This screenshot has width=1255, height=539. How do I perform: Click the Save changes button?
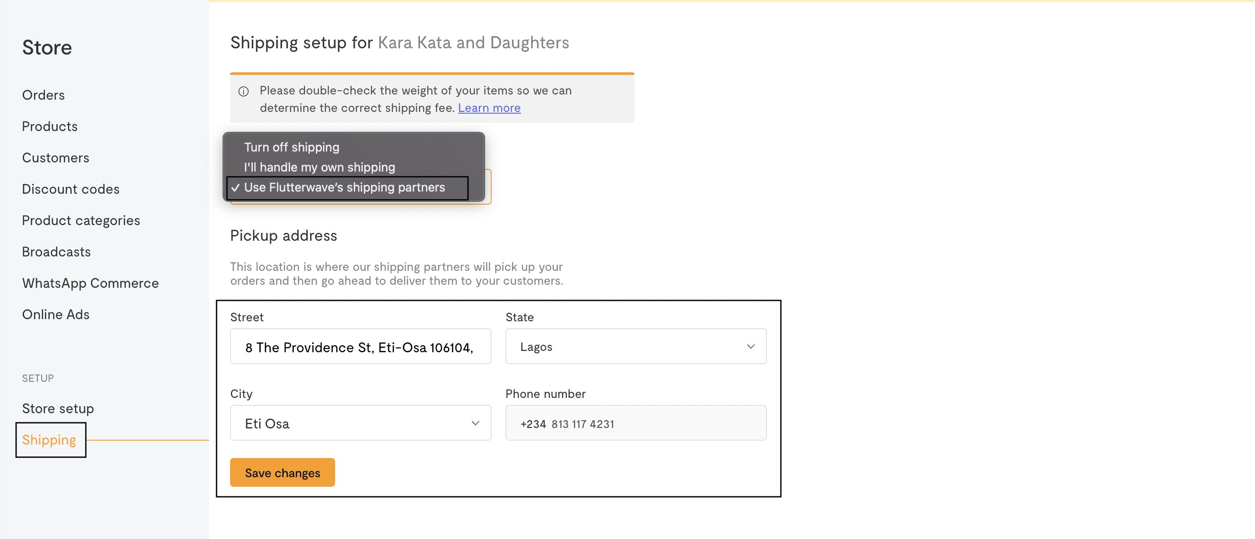click(282, 472)
